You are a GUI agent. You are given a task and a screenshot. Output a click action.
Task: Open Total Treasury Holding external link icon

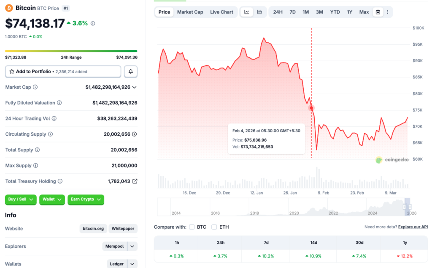(x=135, y=181)
